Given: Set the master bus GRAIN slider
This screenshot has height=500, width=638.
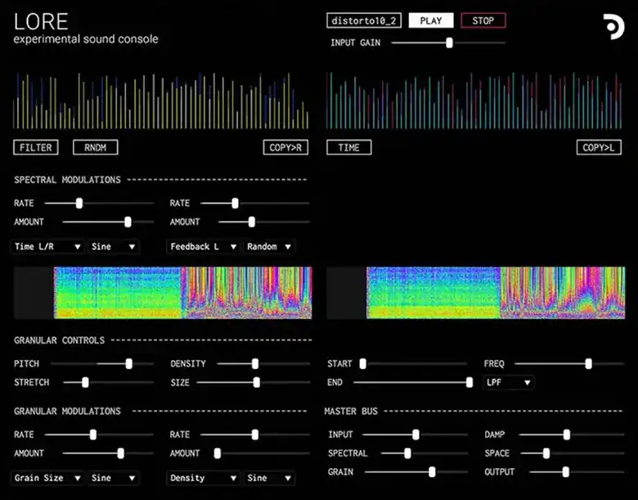Looking at the screenshot, I should coord(416,472).
